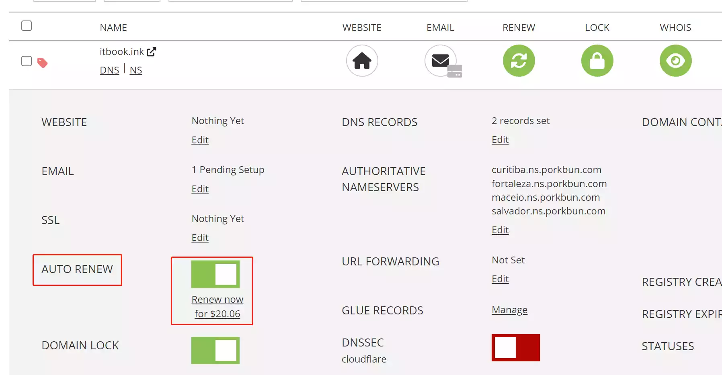
Task: Click the 'Not Set' forwarding value
Action: tap(508, 260)
